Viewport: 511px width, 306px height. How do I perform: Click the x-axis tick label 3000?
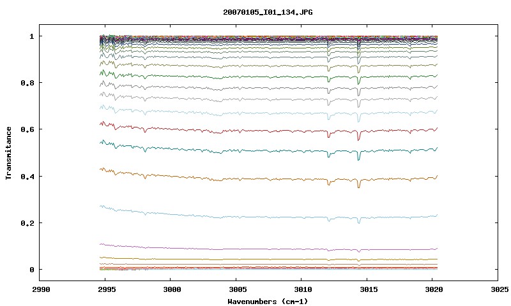[172, 289]
